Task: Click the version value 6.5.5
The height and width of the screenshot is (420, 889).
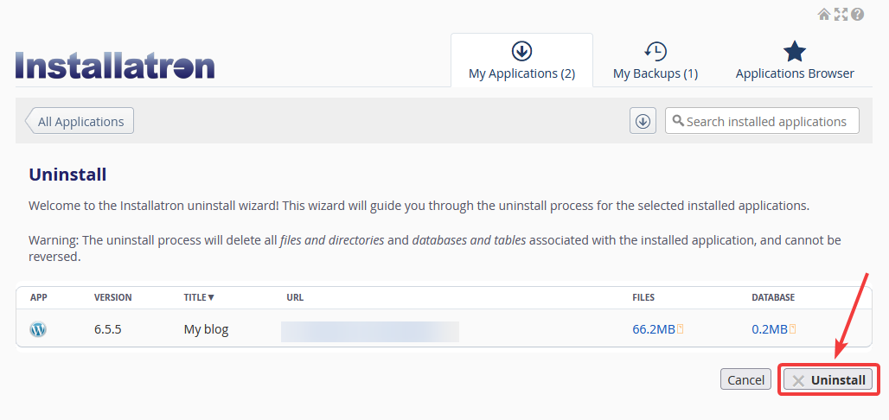Action: click(x=108, y=329)
